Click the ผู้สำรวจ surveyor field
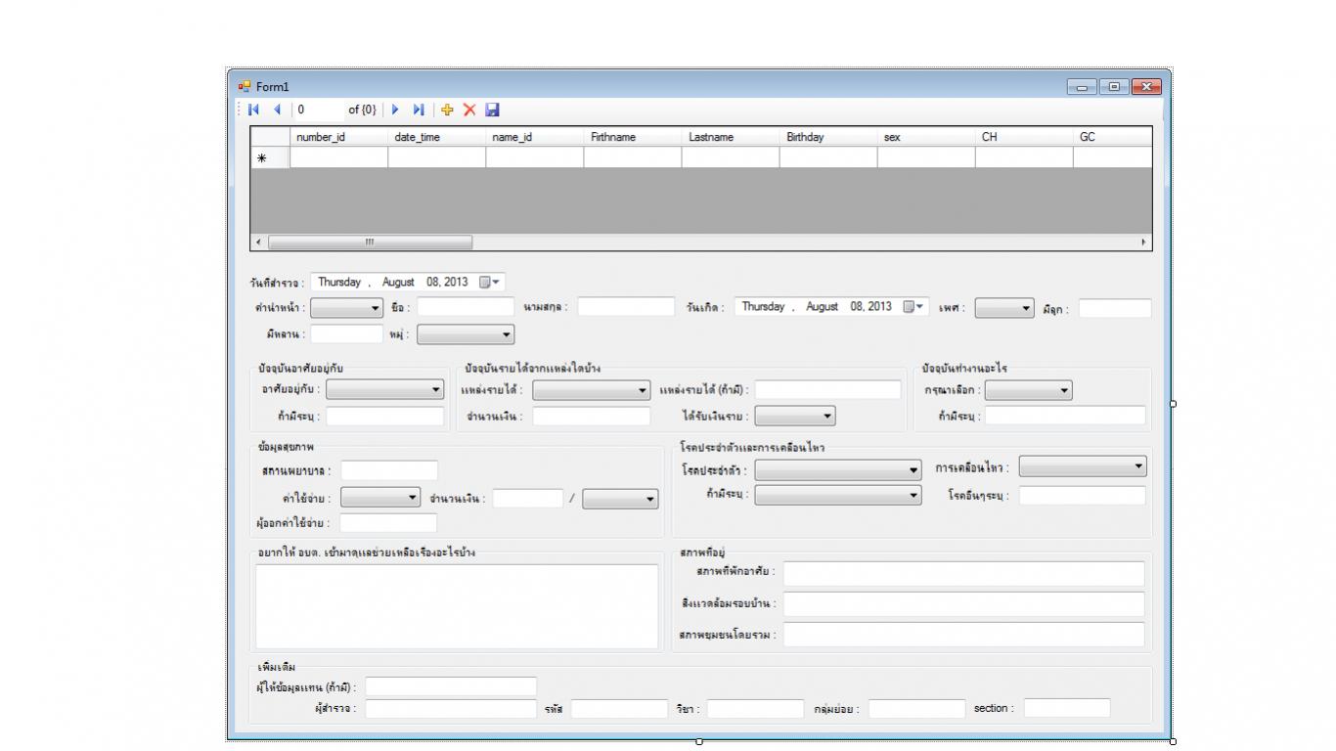Viewport: 1336px width, 751px height. [451, 709]
